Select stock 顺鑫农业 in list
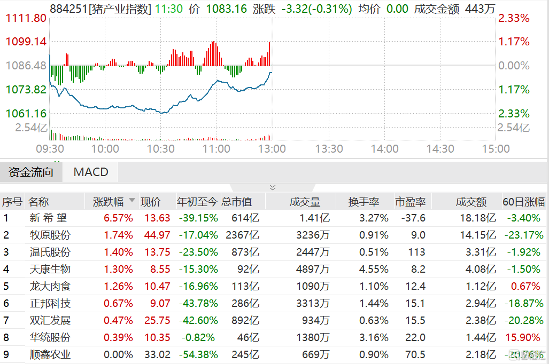The width and height of the screenshot is (549, 364). 50,354
